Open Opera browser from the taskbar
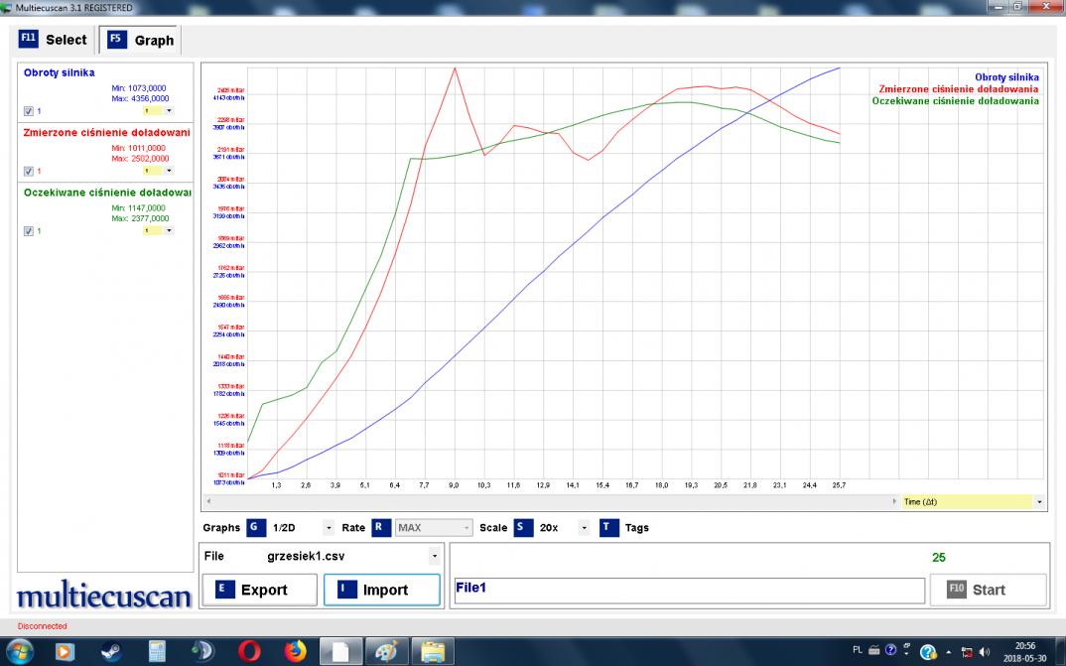This screenshot has height=666, width=1066. (248, 651)
